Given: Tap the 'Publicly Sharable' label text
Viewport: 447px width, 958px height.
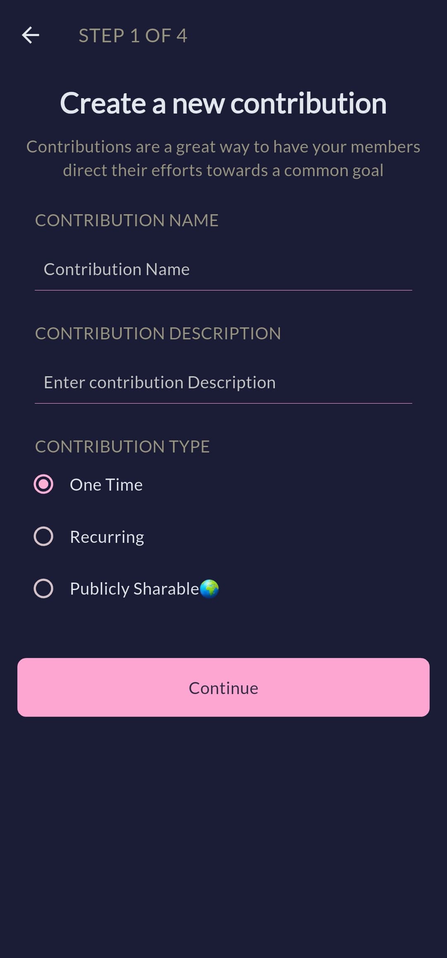Looking at the screenshot, I should coord(134,589).
